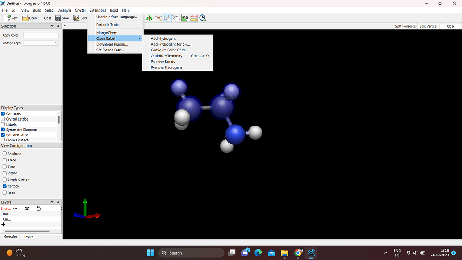
Task: Open the Analysis menu
Action: click(65, 10)
